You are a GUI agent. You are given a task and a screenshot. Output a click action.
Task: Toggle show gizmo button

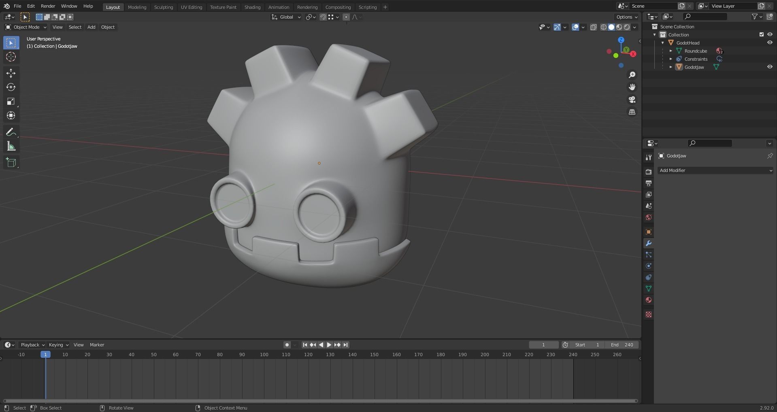557,27
